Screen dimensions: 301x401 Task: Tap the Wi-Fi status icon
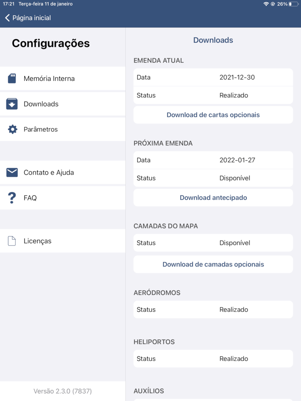coord(266,4)
